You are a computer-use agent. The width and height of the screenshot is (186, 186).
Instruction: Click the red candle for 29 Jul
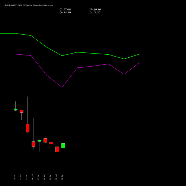point(51,143)
